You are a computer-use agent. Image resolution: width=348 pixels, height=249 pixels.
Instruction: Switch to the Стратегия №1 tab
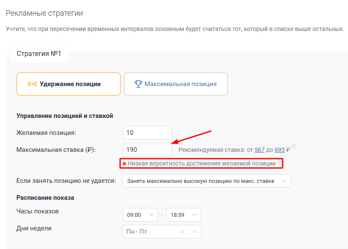39,54
